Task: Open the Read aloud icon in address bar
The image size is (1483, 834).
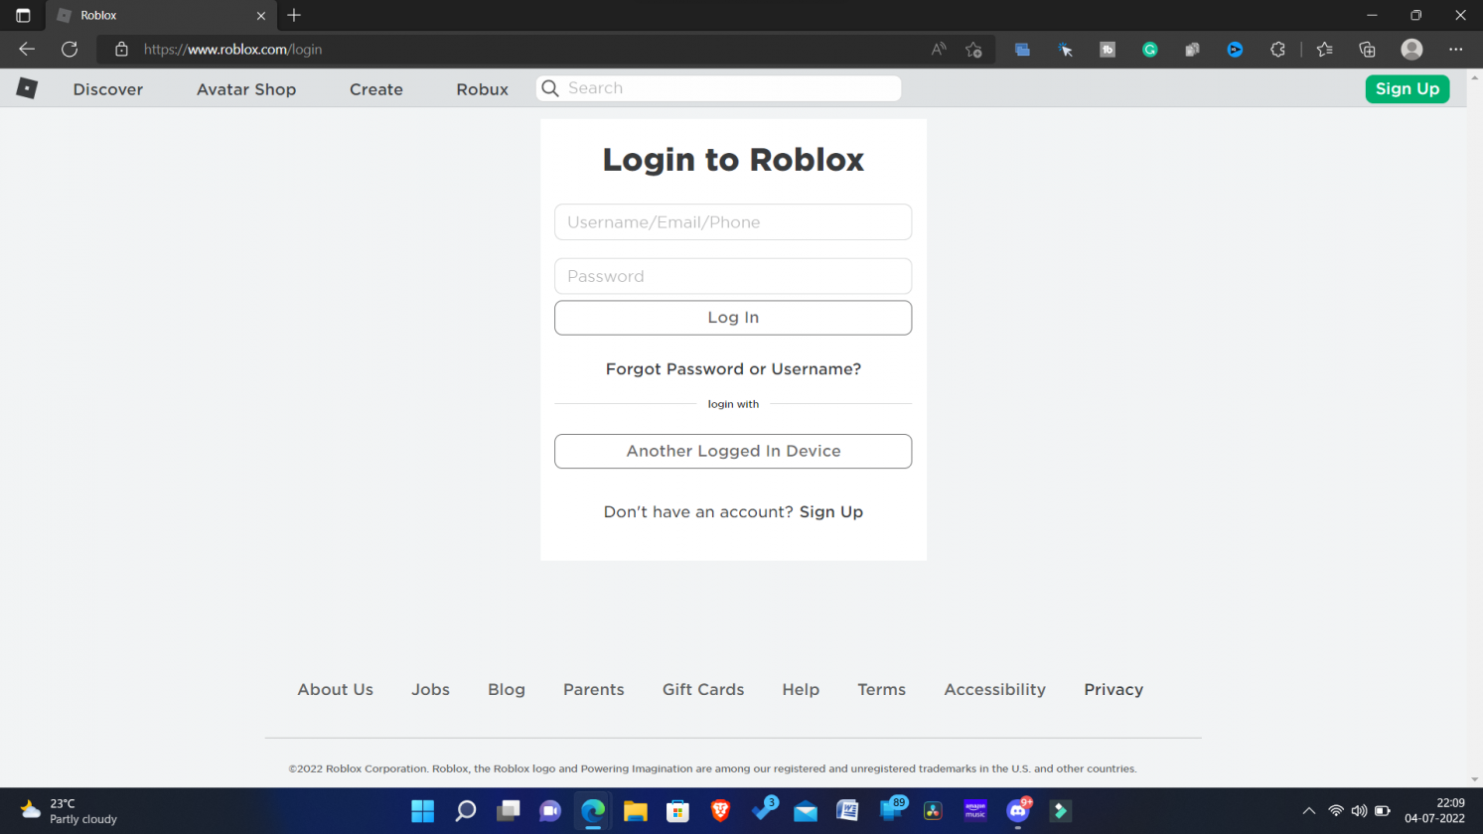Action: [939, 49]
